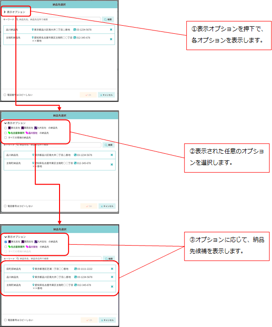Viewport: 272px width, 327px height.
Task: Remove 田町部納品先 row with its X icon
Action: 112,269
